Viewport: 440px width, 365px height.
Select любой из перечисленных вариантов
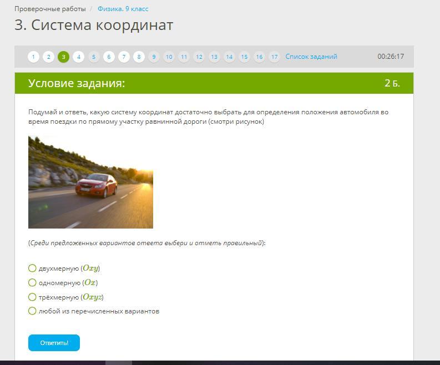click(32, 311)
